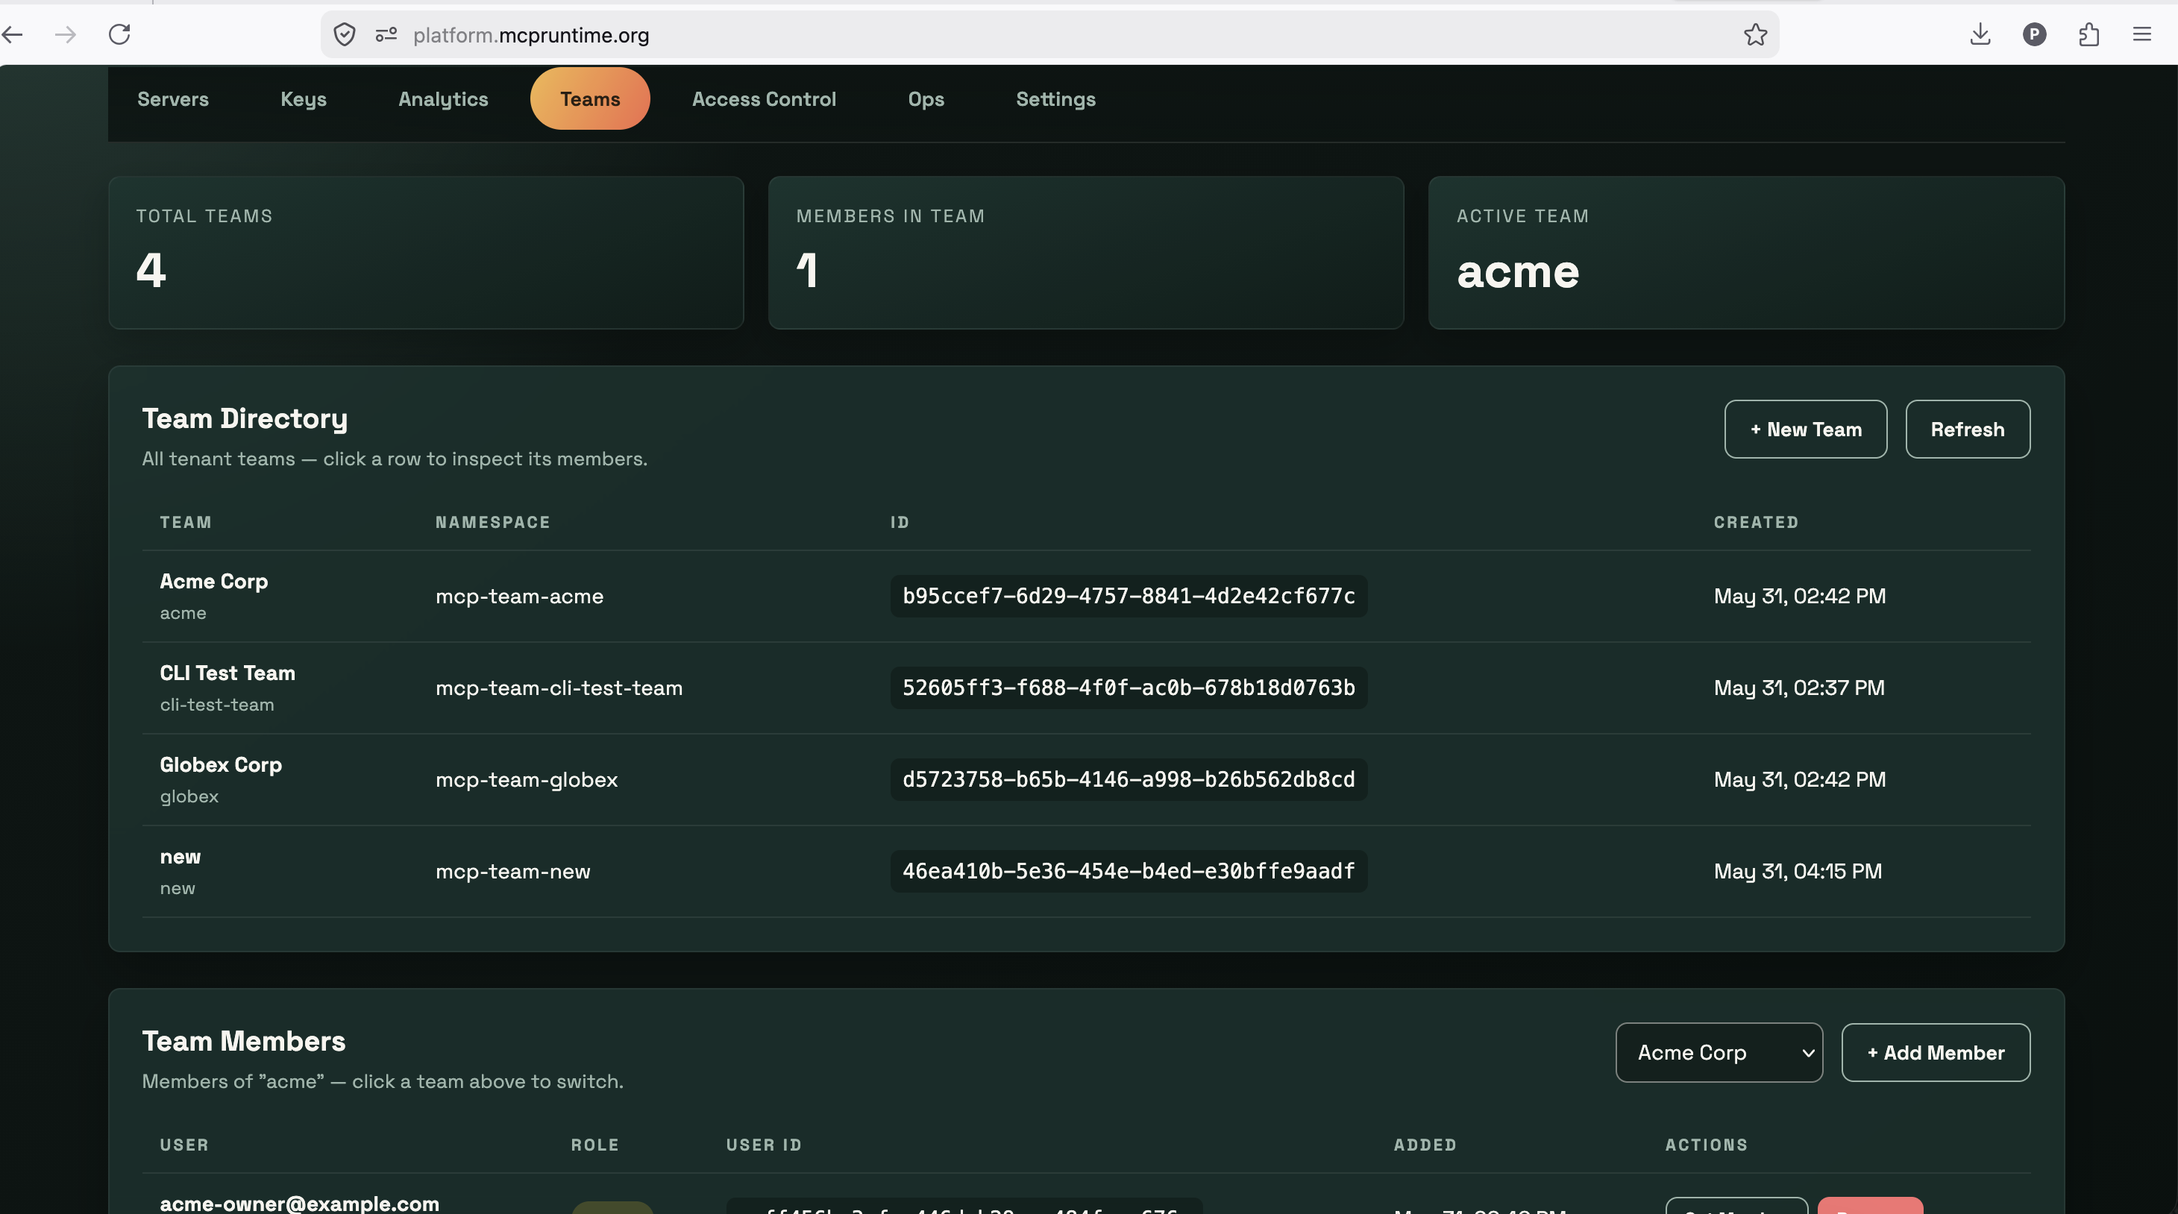Click the CREATED column header
Image resolution: width=2178 pixels, height=1214 pixels.
click(1756, 523)
